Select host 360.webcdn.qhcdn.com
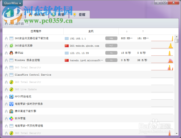 [x=84, y=46]
